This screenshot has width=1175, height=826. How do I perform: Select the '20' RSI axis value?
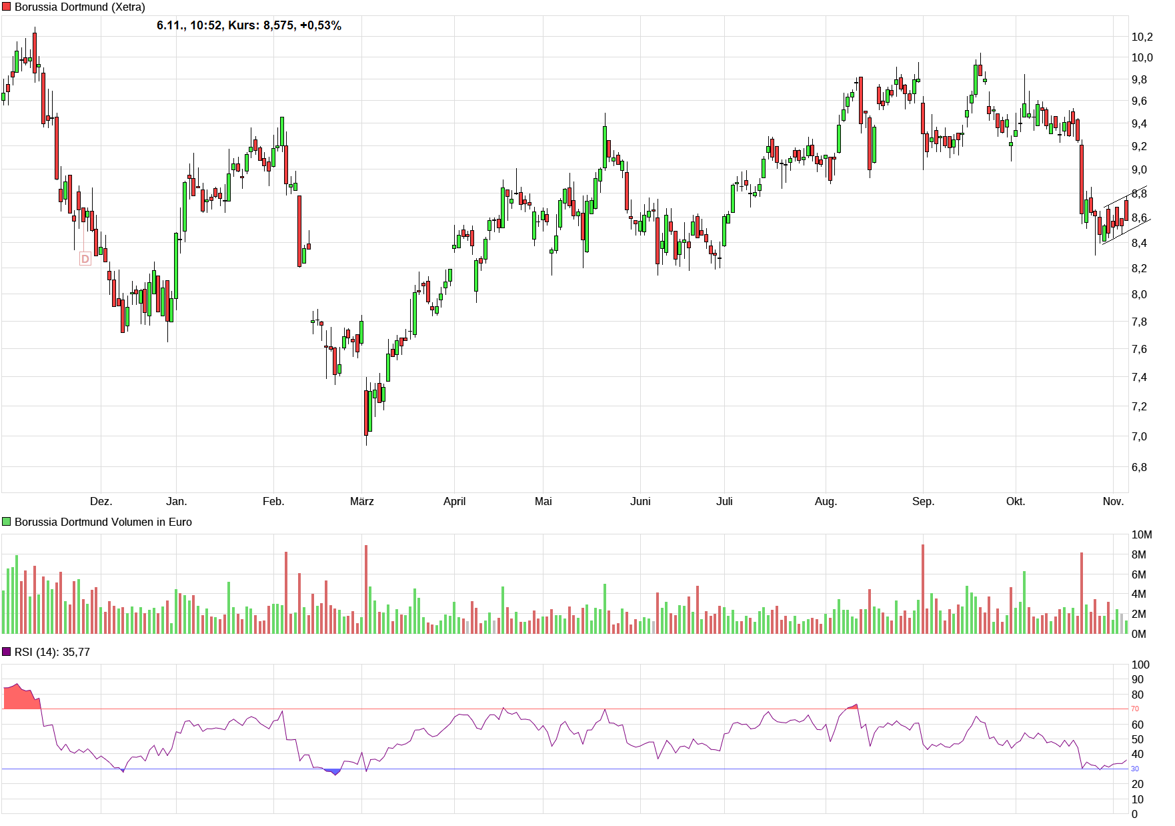coord(1138,784)
